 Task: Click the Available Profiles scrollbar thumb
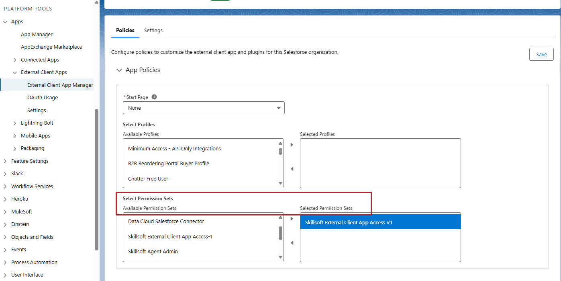tap(280, 151)
